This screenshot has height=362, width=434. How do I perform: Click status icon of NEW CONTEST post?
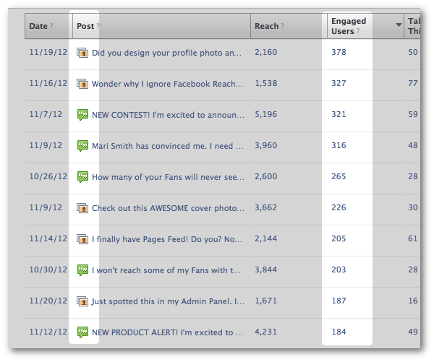click(82, 114)
